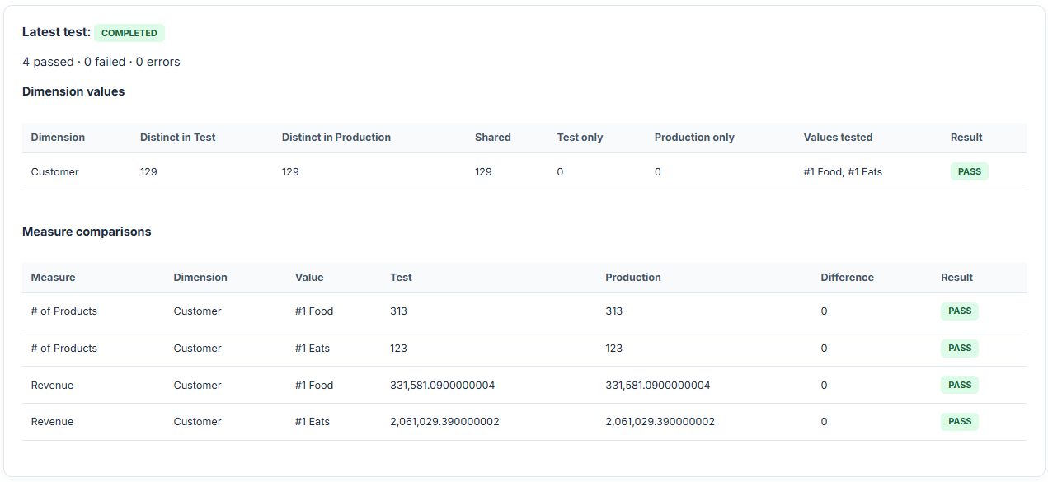Screen dimensions: 1048x482
Task: Click the PASS badge for Revenue #1 Eats
Action: click(960, 421)
